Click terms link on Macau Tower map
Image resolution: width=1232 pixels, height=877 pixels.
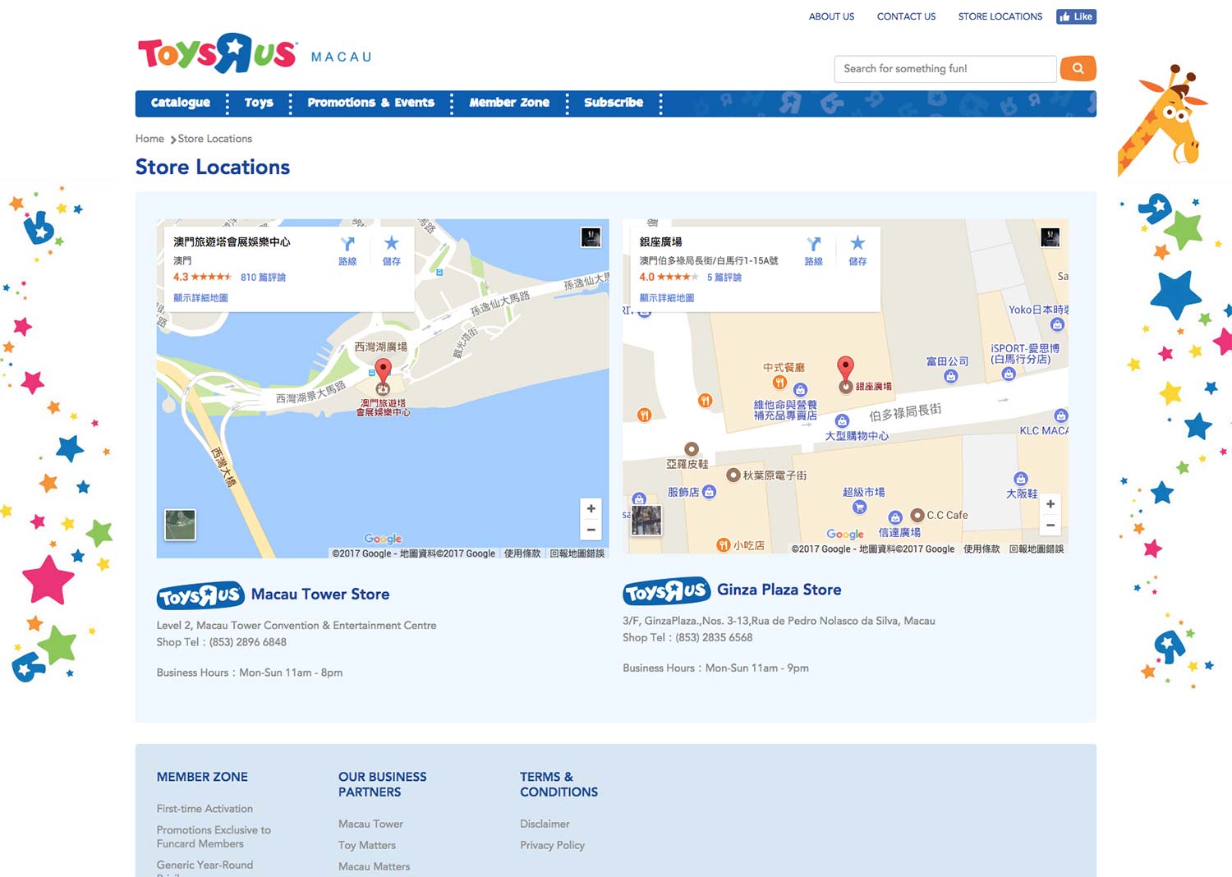coord(522,553)
